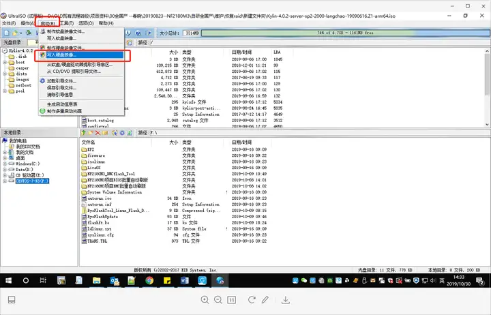Open Microsoft Word from the taskbar

coord(184,280)
